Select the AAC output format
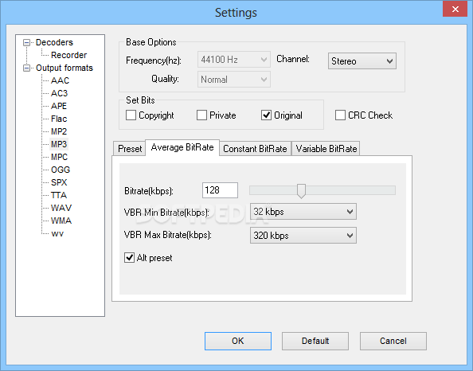The image size is (473, 371). pyautogui.click(x=60, y=80)
